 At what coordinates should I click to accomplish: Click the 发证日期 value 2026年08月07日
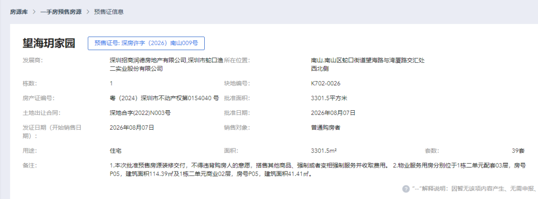pos(132,128)
